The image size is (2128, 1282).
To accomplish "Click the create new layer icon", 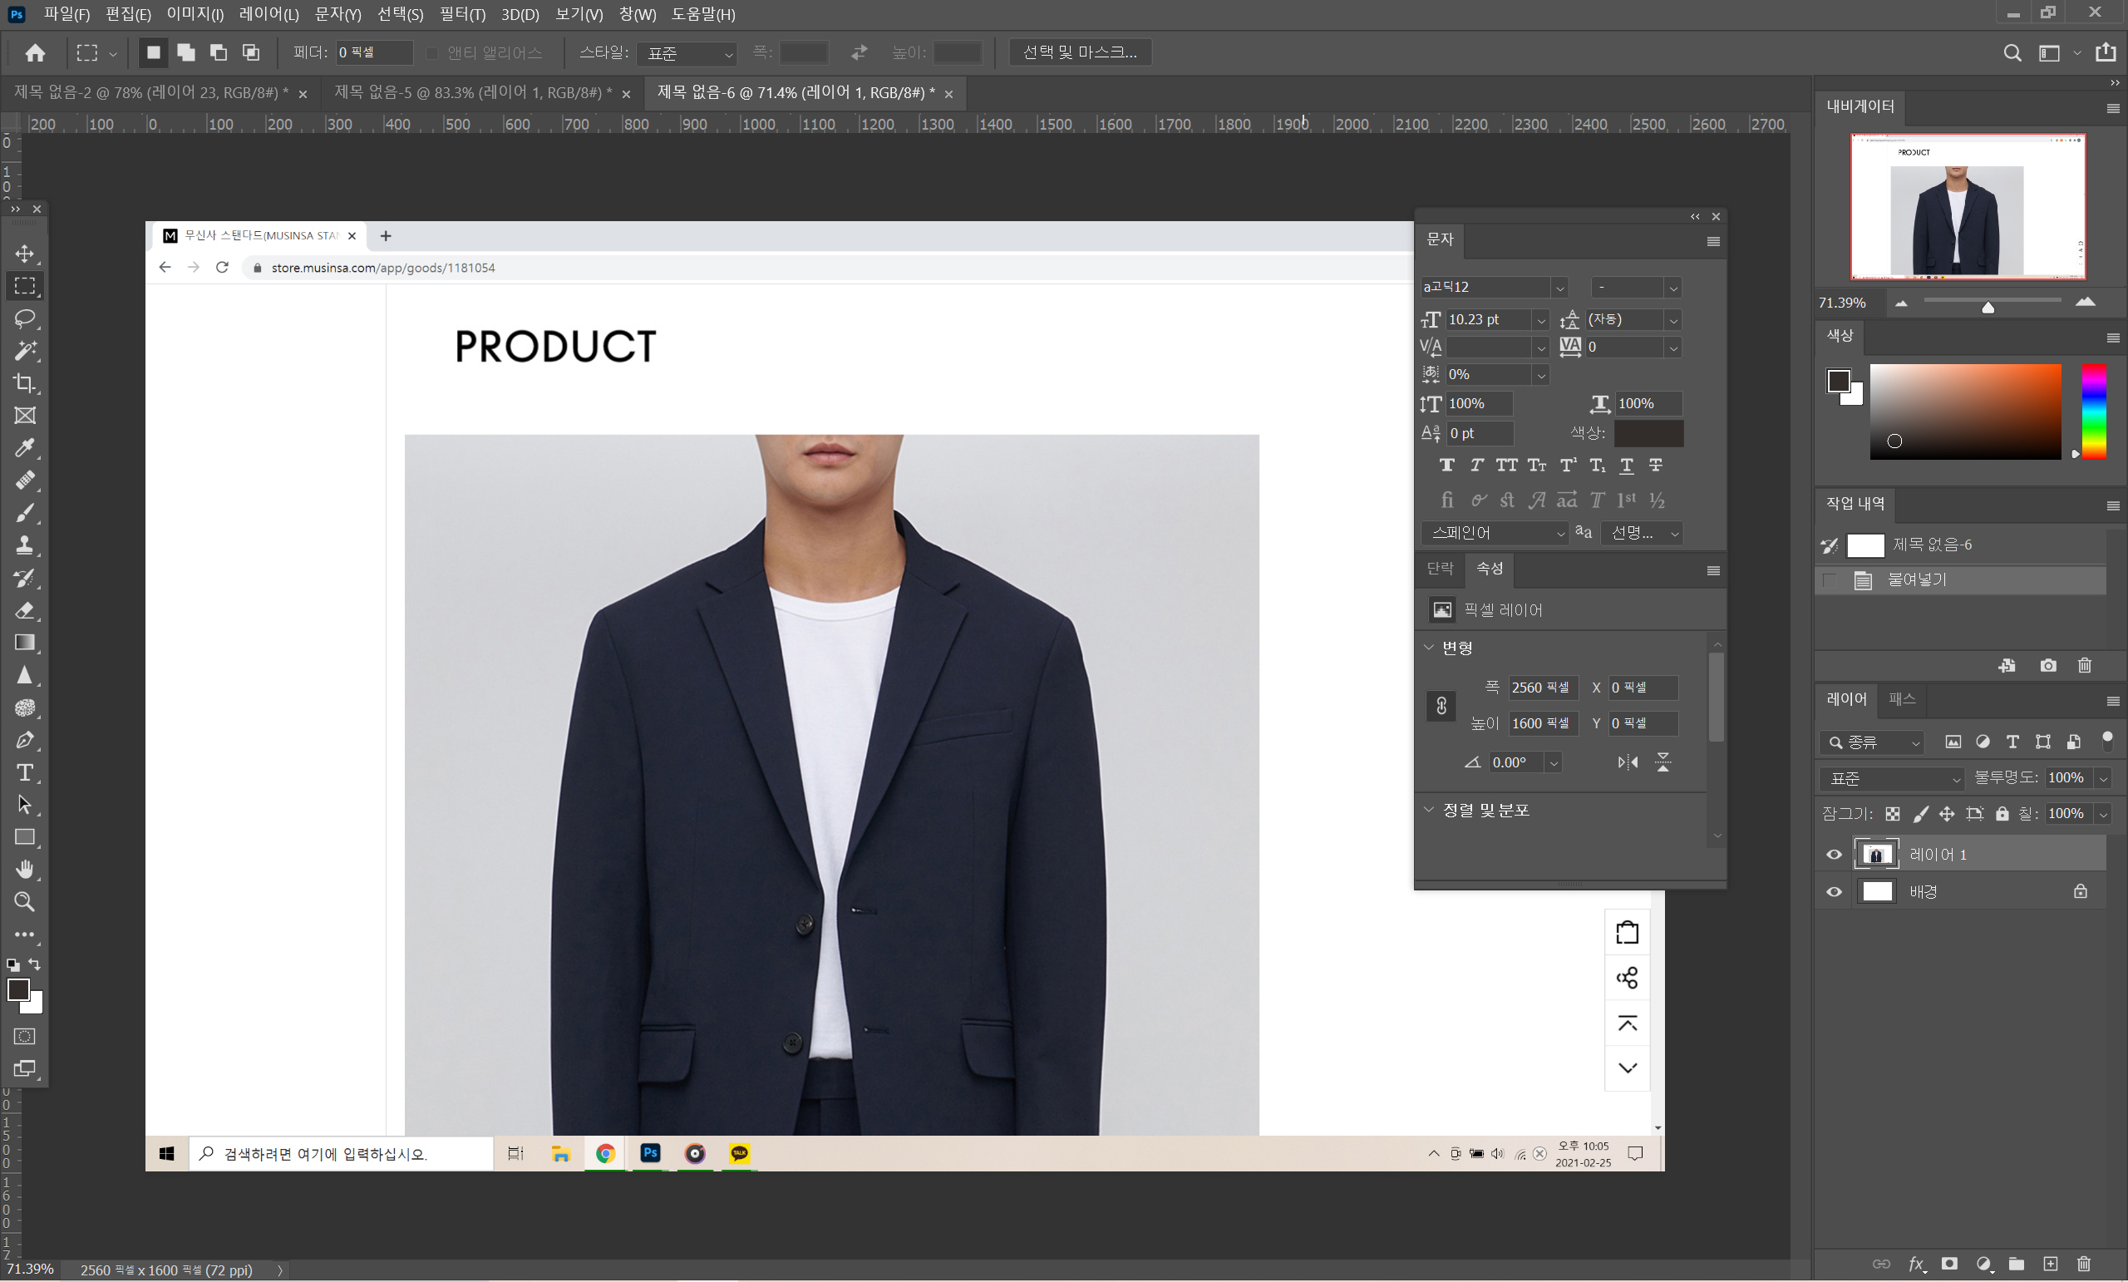I will coord(2050,1264).
